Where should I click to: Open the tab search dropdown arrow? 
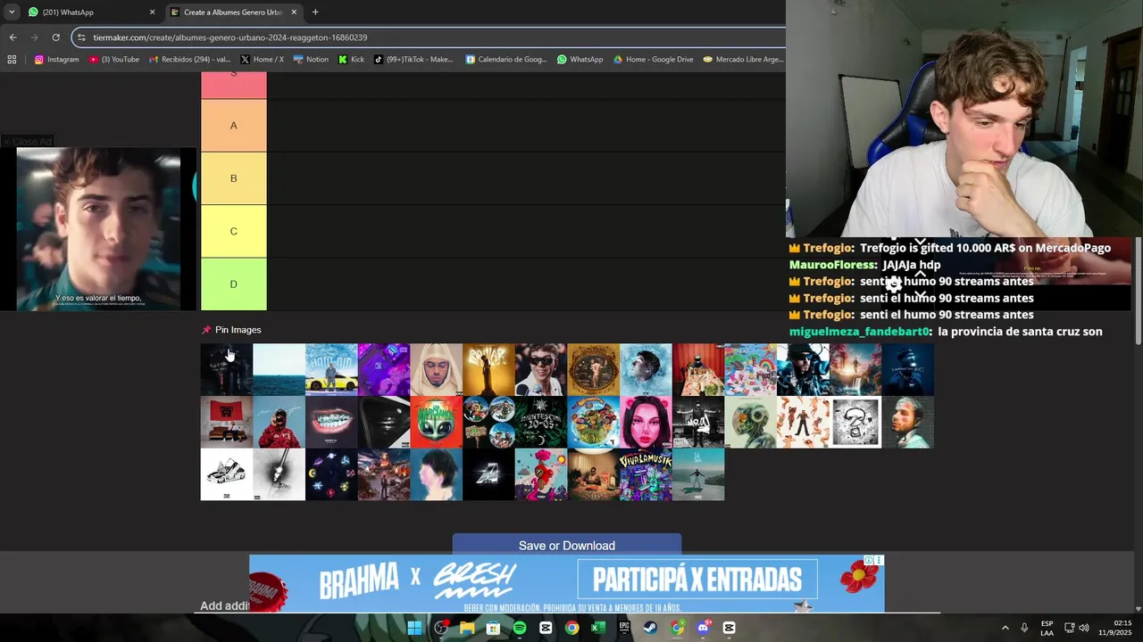pyautogui.click(x=11, y=12)
